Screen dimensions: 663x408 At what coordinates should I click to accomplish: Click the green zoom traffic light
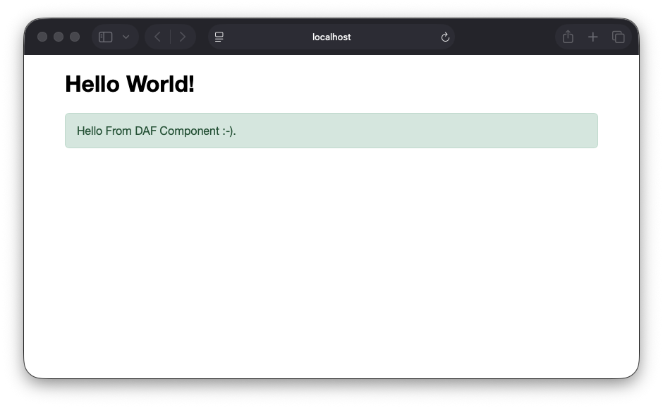[x=75, y=37]
